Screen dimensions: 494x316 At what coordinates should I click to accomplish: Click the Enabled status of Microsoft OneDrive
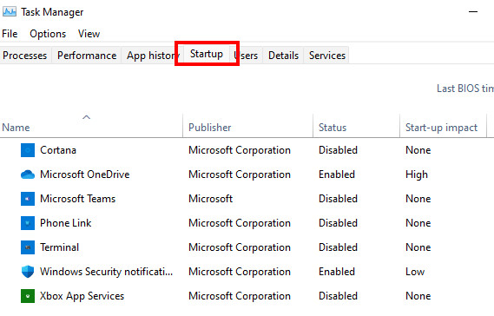tap(337, 174)
